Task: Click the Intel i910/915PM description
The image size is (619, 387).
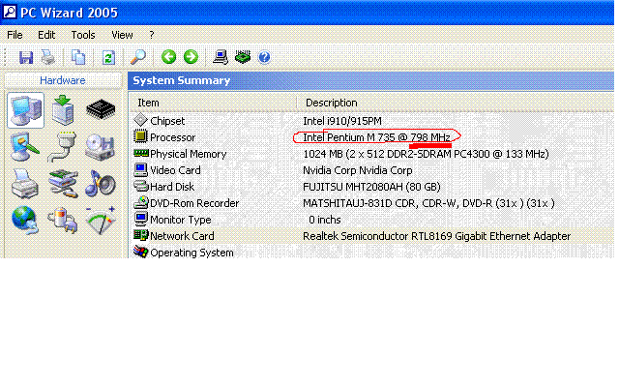Action: tap(342, 121)
